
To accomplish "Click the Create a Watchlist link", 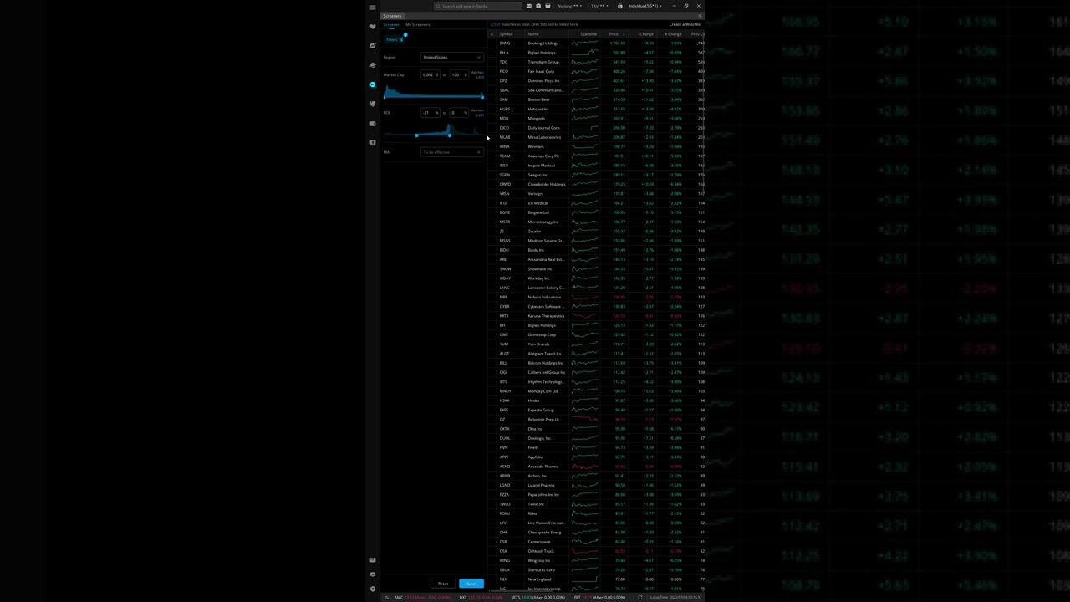I will coord(685,24).
